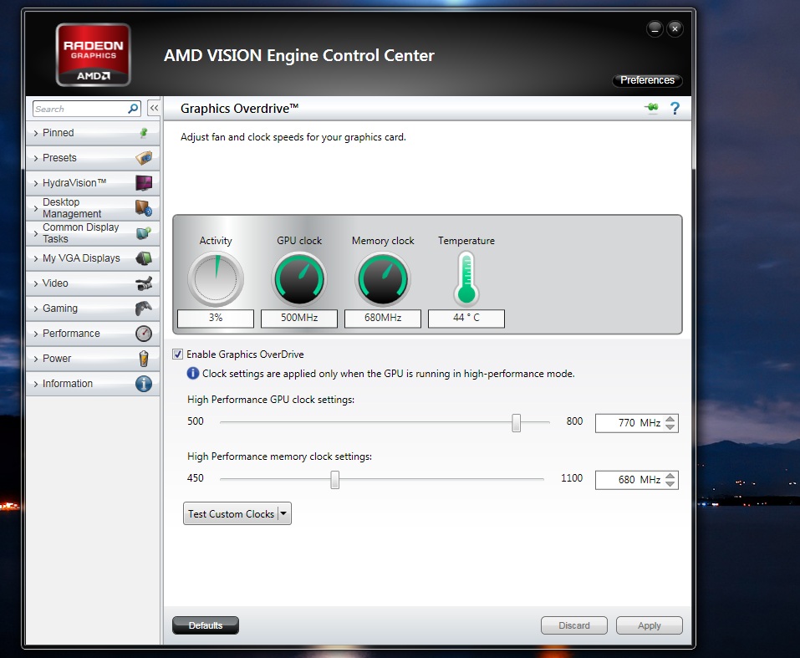Click the Desktop Management icon

[x=144, y=207]
